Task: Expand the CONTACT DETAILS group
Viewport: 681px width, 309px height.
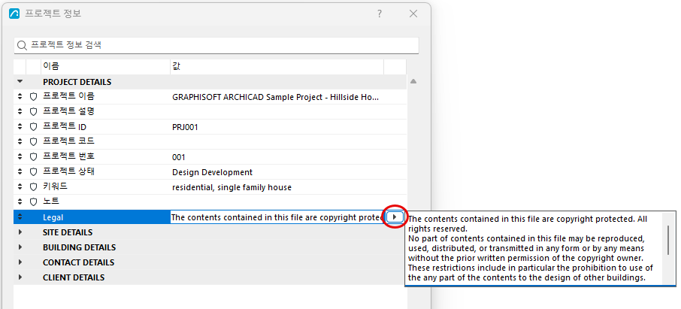Action: [20, 262]
